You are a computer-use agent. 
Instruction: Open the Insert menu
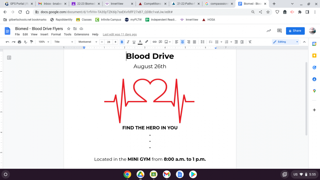coord(44,34)
